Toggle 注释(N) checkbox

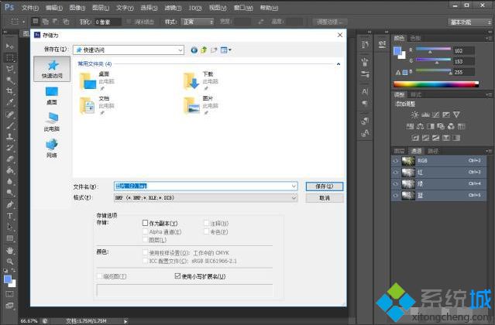click(207, 223)
